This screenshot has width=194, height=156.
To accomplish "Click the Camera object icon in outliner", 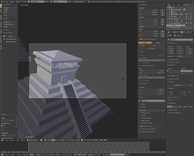I will pyautogui.click(x=172, y=14).
